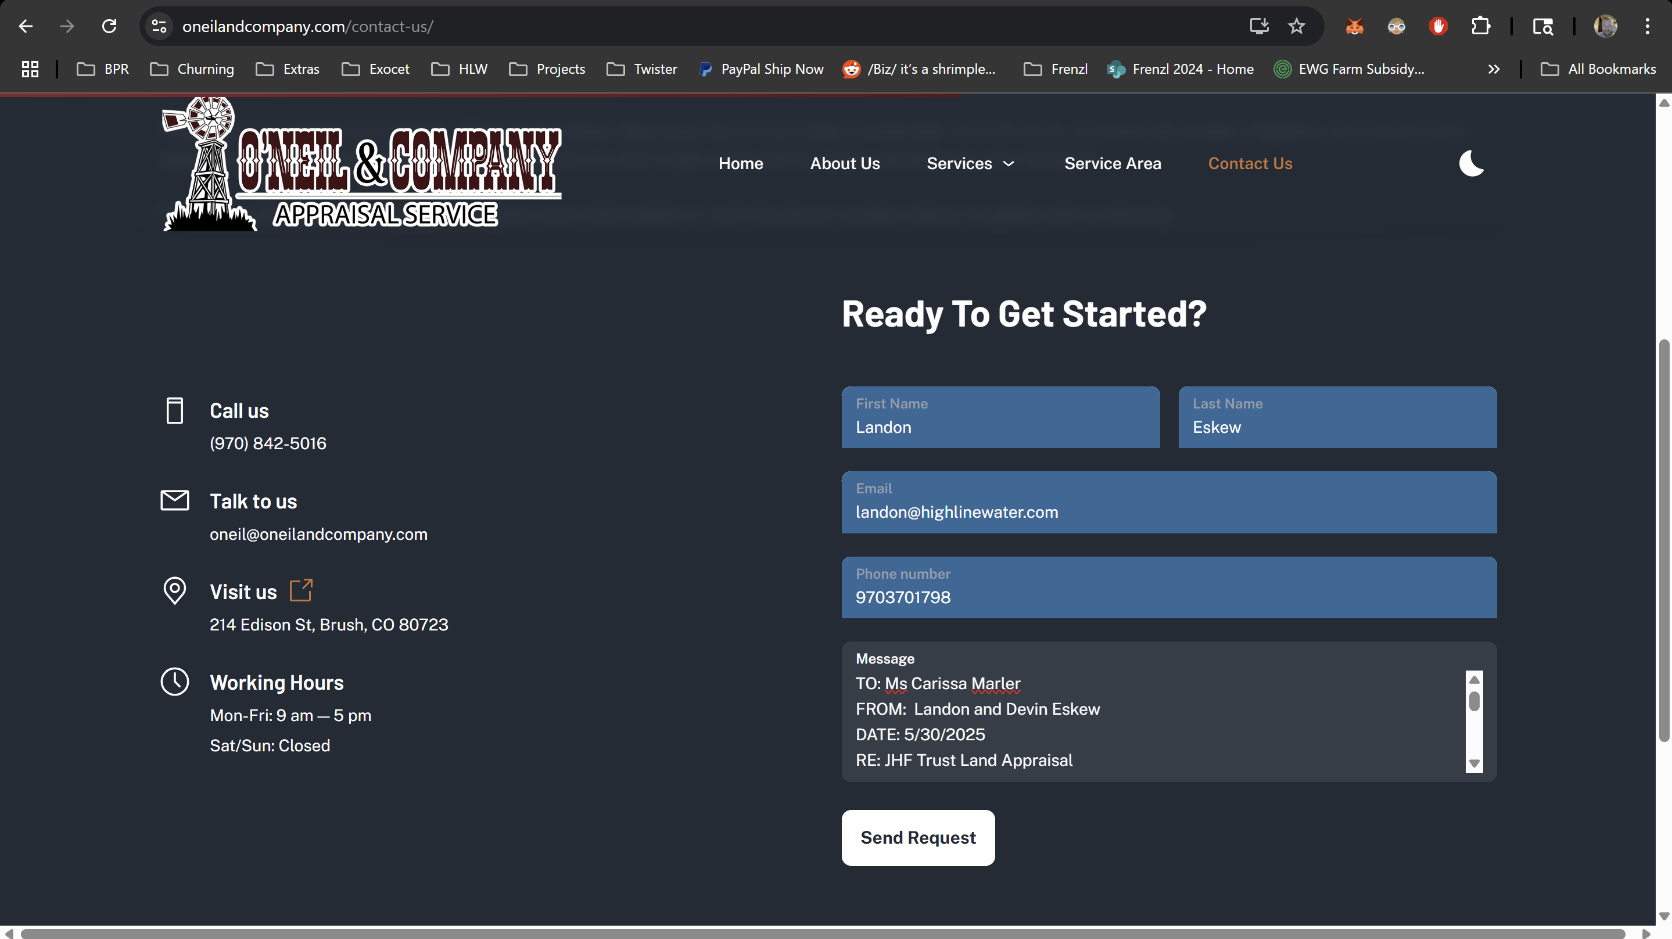1672x939 pixels.
Task: Reload the page with the refresh icon
Action: 109,26
